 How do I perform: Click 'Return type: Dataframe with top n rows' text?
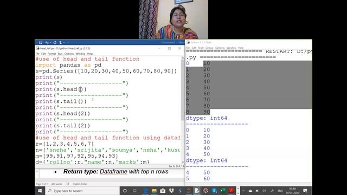point(115,172)
